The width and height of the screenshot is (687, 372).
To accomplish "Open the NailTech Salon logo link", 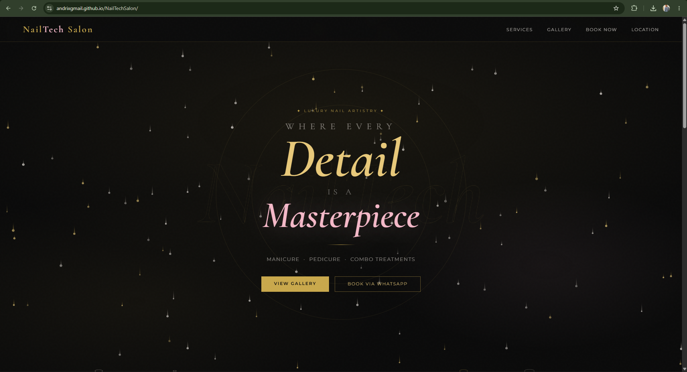I will coord(58,29).
